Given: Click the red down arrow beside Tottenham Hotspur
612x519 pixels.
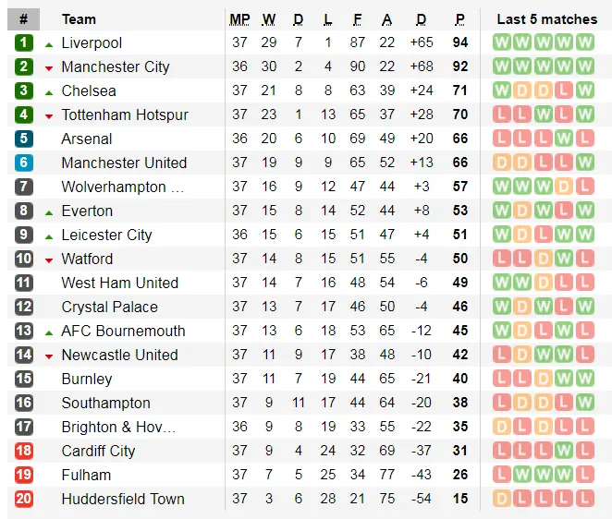Looking at the screenshot, I should pyautogui.click(x=49, y=115).
